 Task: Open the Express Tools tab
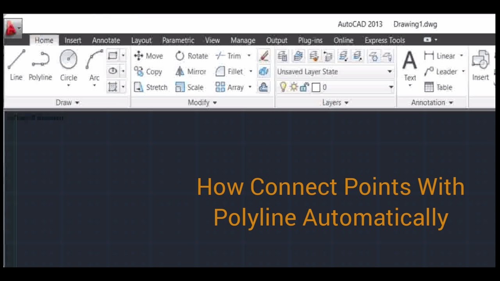click(x=385, y=40)
